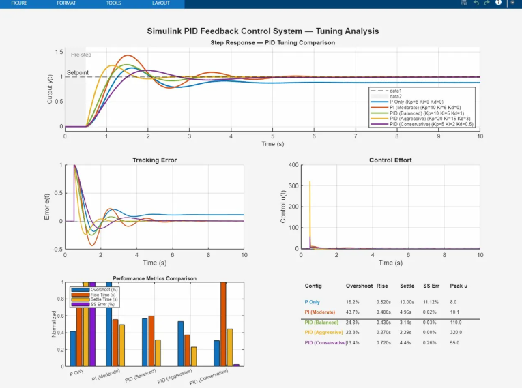Switch to the FIGURE tab
This screenshot has height=388, width=522.
(19, 3)
